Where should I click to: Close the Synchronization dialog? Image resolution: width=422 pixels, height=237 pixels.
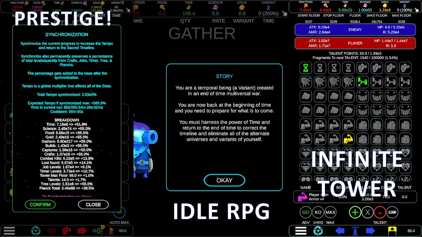[x=93, y=204]
